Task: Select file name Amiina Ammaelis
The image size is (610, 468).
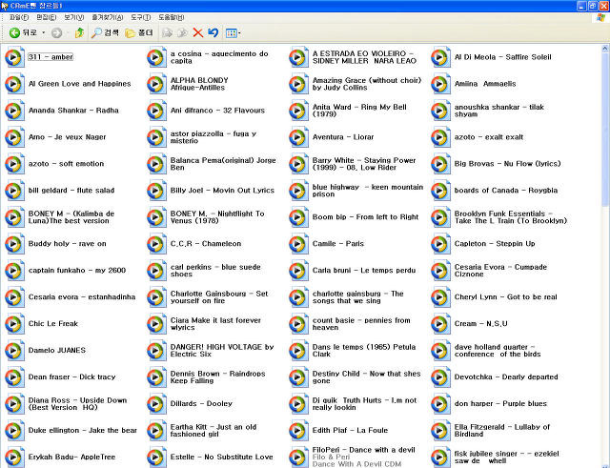Action: tap(485, 84)
